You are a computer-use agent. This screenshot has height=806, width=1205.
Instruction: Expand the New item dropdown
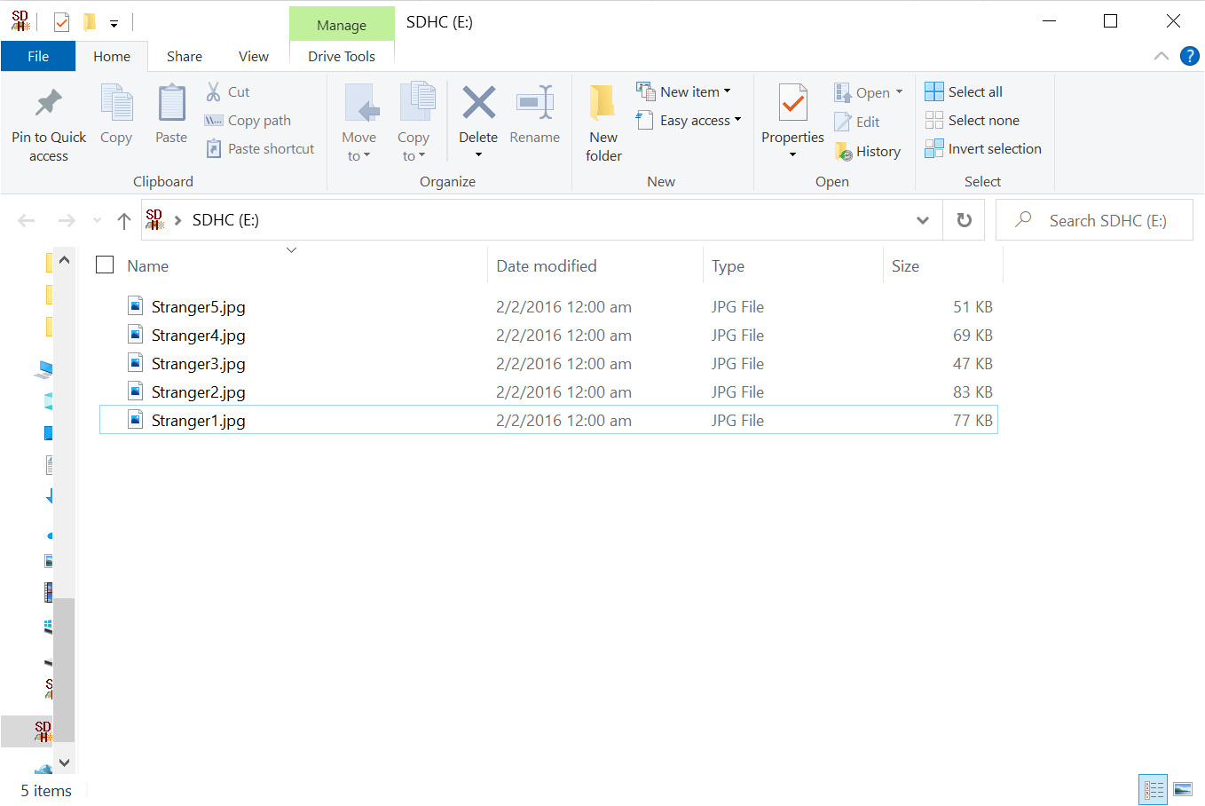pyautogui.click(x=684, y=91)
